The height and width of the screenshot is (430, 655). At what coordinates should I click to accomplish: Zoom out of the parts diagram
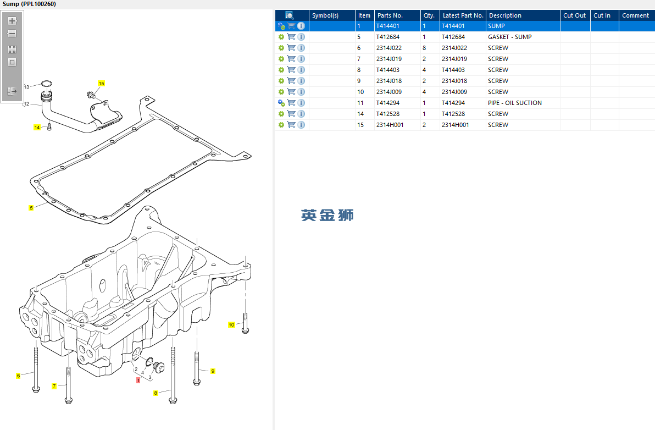click(12, 34)
